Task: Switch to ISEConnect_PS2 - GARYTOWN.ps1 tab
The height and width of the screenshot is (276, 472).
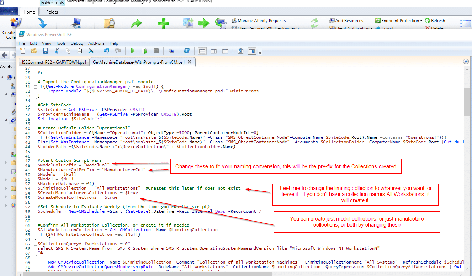Action: point(54,62)
